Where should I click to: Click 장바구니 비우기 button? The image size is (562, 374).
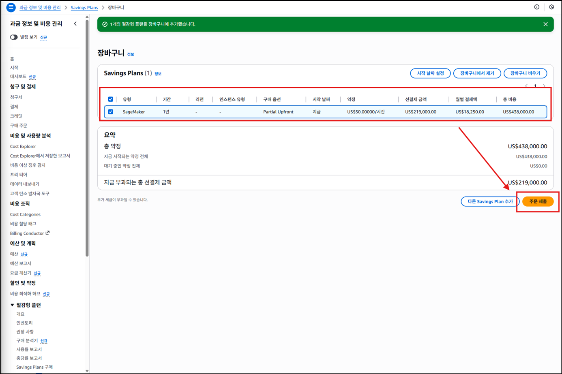525,73
